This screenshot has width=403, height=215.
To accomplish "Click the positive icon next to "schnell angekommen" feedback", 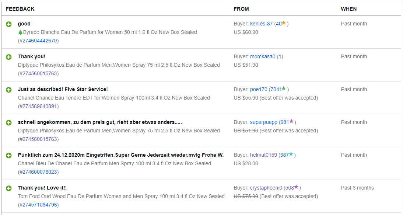I will 9,122.
